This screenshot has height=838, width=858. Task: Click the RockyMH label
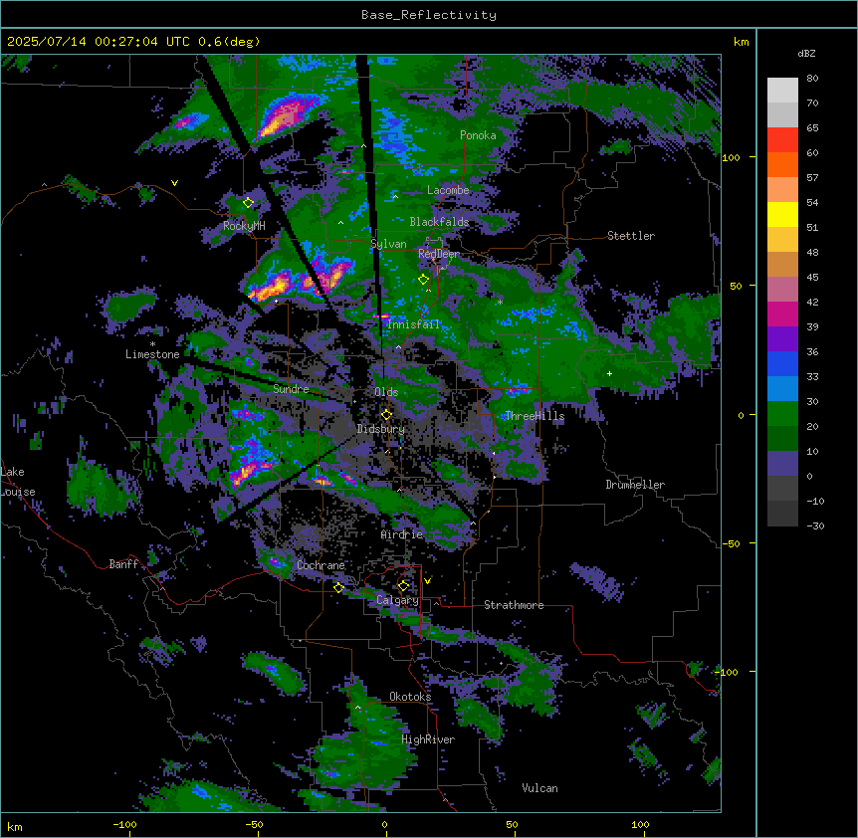click(244, 226)
